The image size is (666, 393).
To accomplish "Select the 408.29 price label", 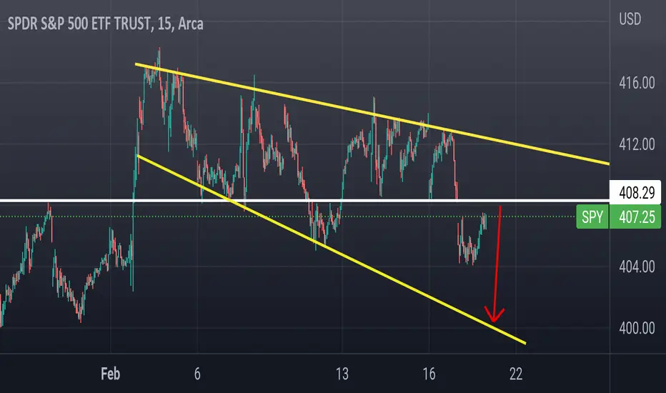I will point(635,192).
